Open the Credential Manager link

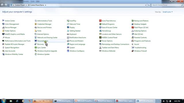(x=44, y=24)
